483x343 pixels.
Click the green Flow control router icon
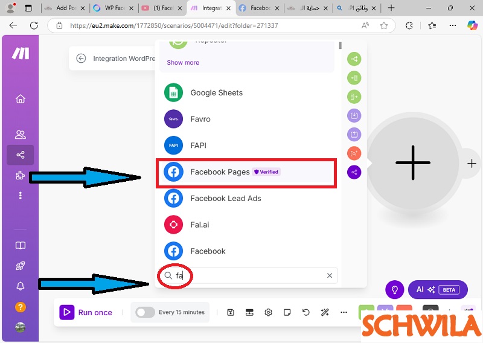pos(354,59)
